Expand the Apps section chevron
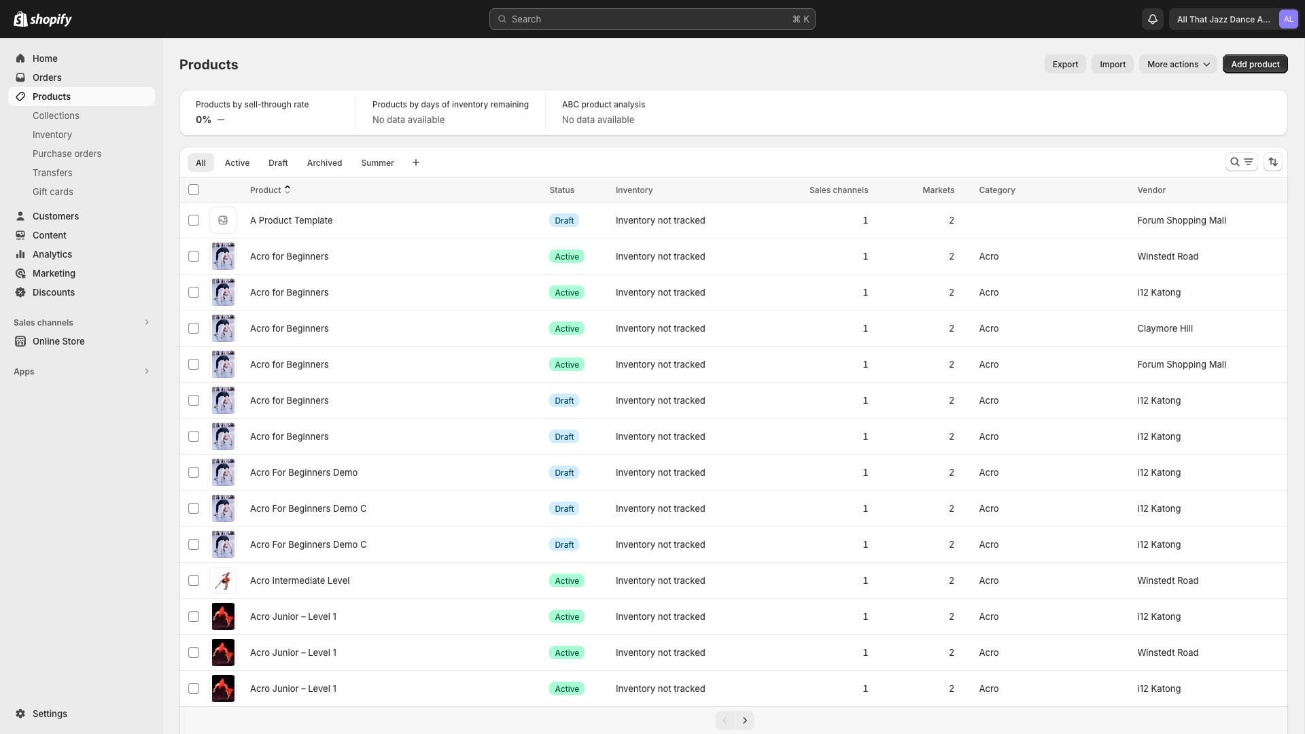Screen dimensions: 1305x734 click(147, 371)
